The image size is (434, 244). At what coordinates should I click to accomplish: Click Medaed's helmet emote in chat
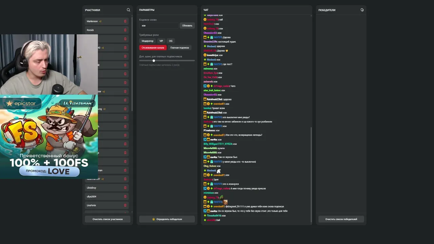[x=219, y=171]
